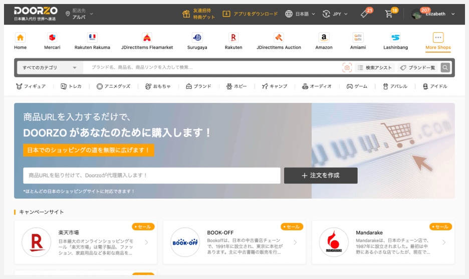Viewport: 469px width, 279px height.
Task: Select the キャンプ category
Action: point(274,86)
